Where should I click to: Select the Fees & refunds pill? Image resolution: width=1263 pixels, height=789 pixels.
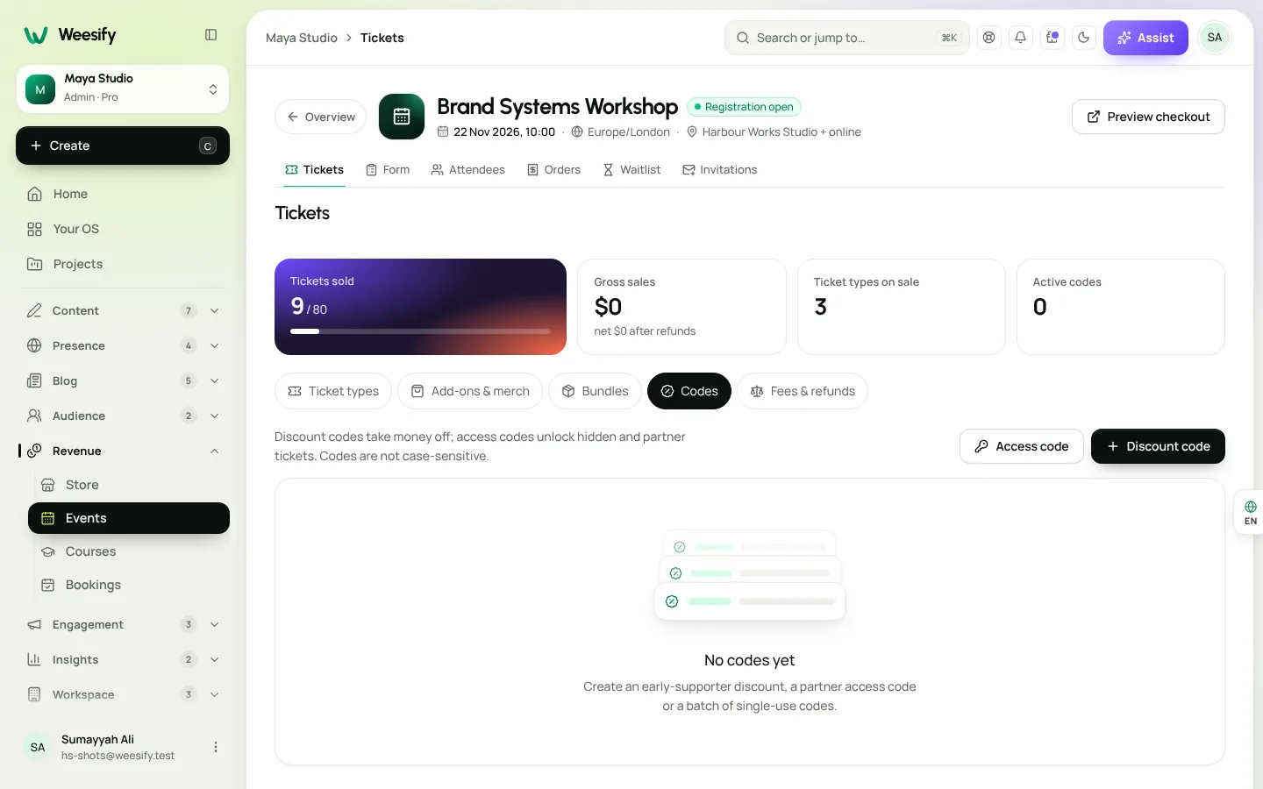(x=803, y=391)
